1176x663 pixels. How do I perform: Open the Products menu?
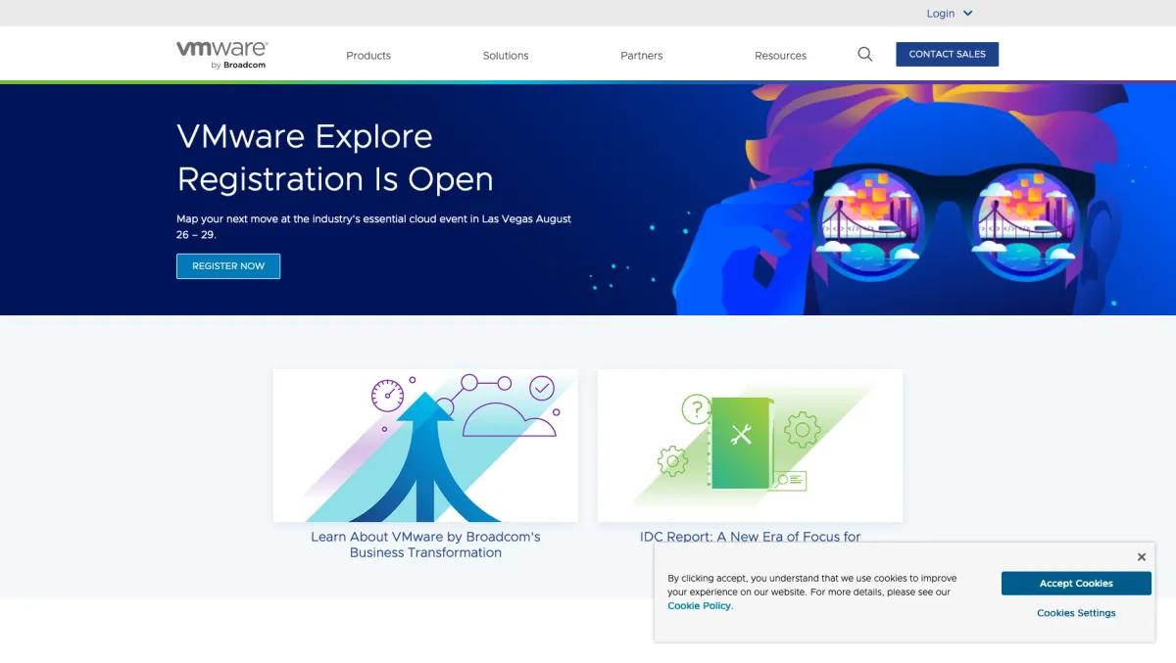coord(368,56)
